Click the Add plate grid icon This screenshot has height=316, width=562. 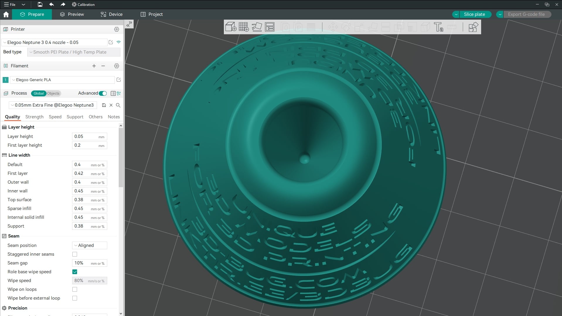point(243,27)
